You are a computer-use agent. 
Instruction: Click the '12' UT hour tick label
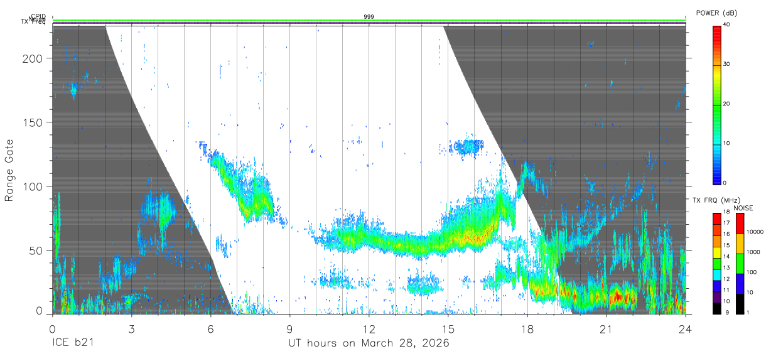369,328
